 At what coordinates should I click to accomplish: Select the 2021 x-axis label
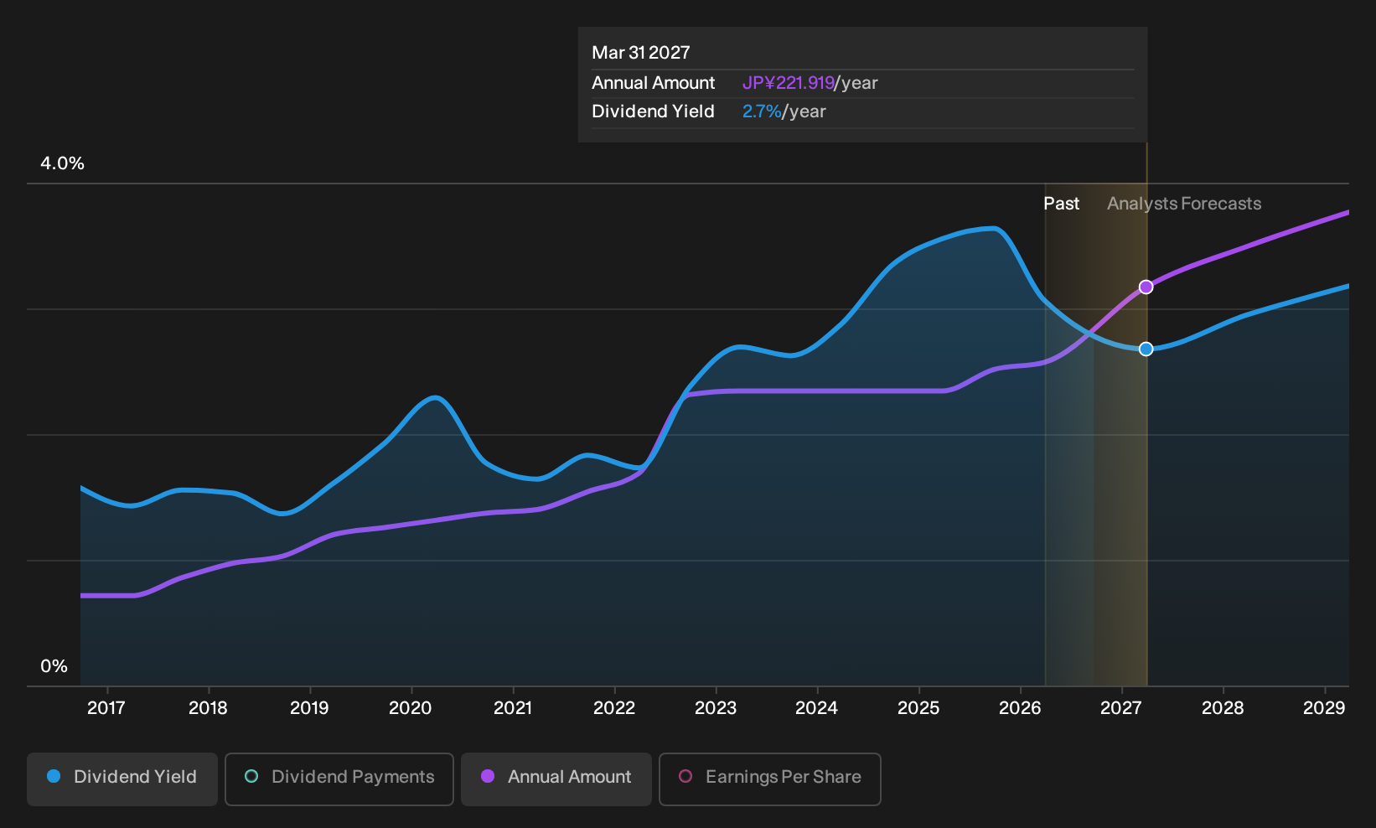pyautogui.click(x=513, y=708)
